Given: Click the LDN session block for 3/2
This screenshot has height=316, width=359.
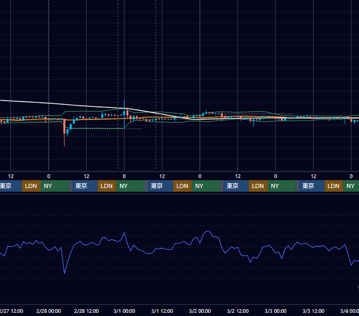Looking at the screenshot, I should (x=258, y=186).
